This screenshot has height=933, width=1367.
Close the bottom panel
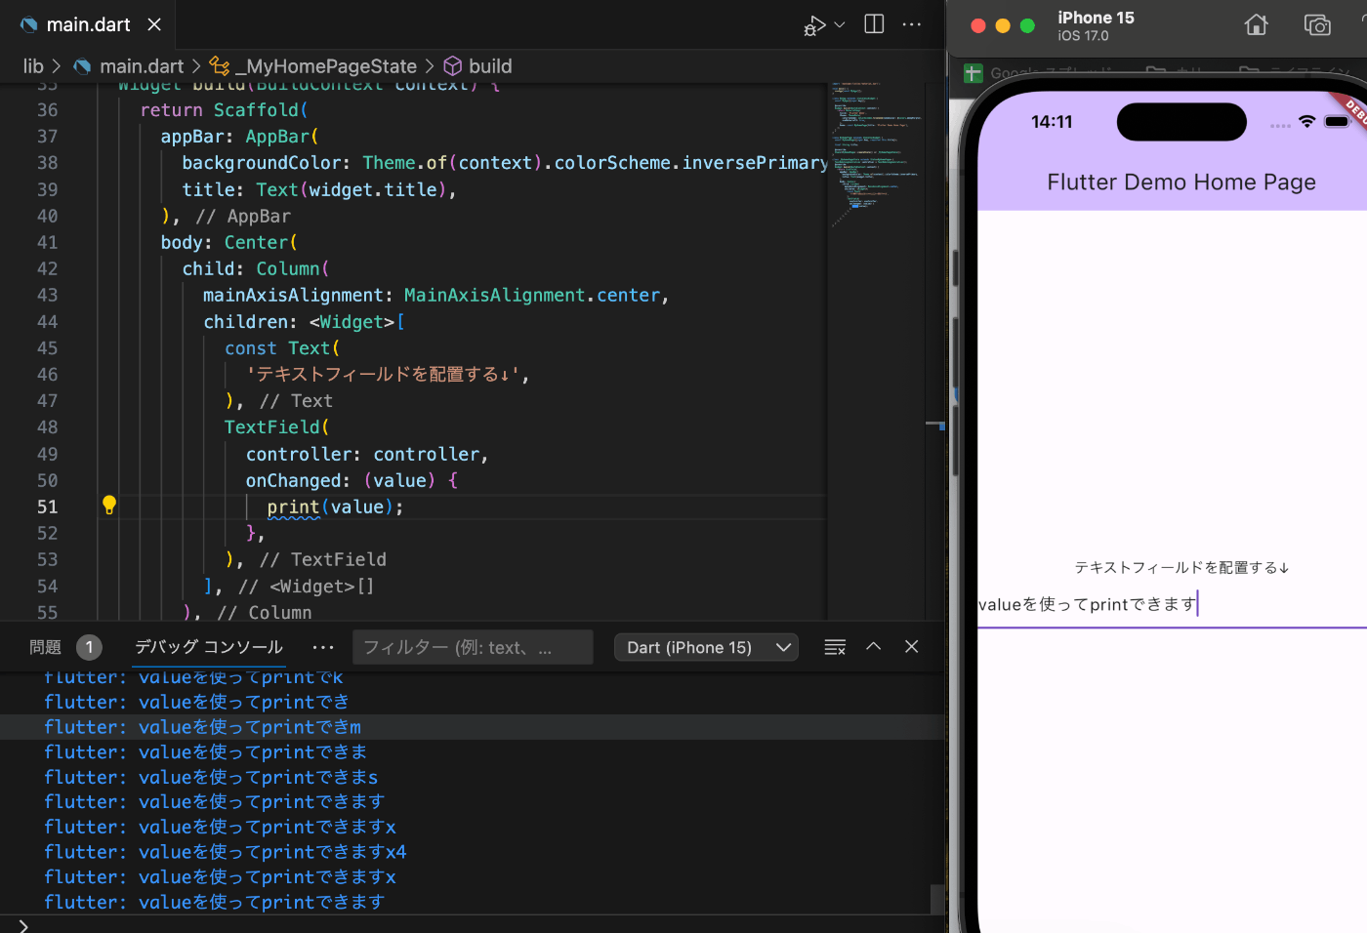coord(912,646)
